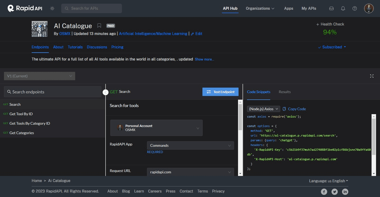Switch to the About tab

58,47
